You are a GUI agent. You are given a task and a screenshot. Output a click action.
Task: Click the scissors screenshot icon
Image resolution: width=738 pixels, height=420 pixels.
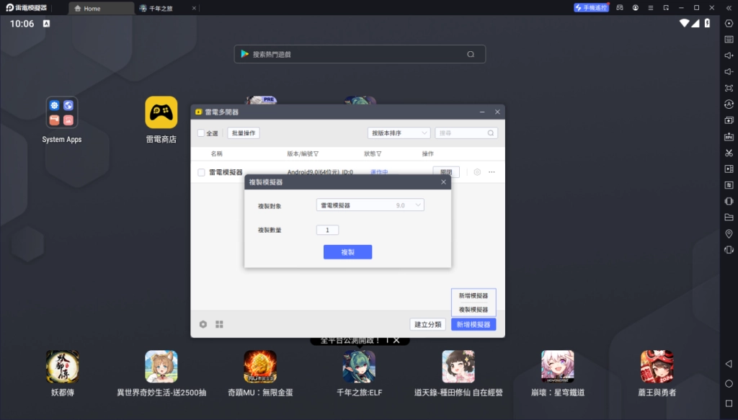coord(729,152)
